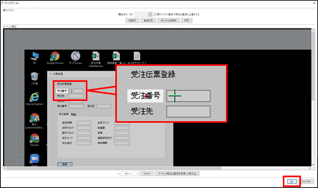This screenshot has width=318, height=188.
Task: Click the x offset input field
Action: pos(124,173)
